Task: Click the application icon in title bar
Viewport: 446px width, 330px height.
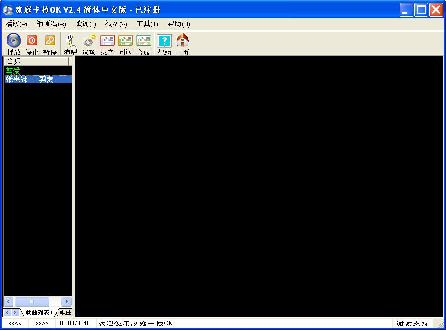Action: point(8,10)
